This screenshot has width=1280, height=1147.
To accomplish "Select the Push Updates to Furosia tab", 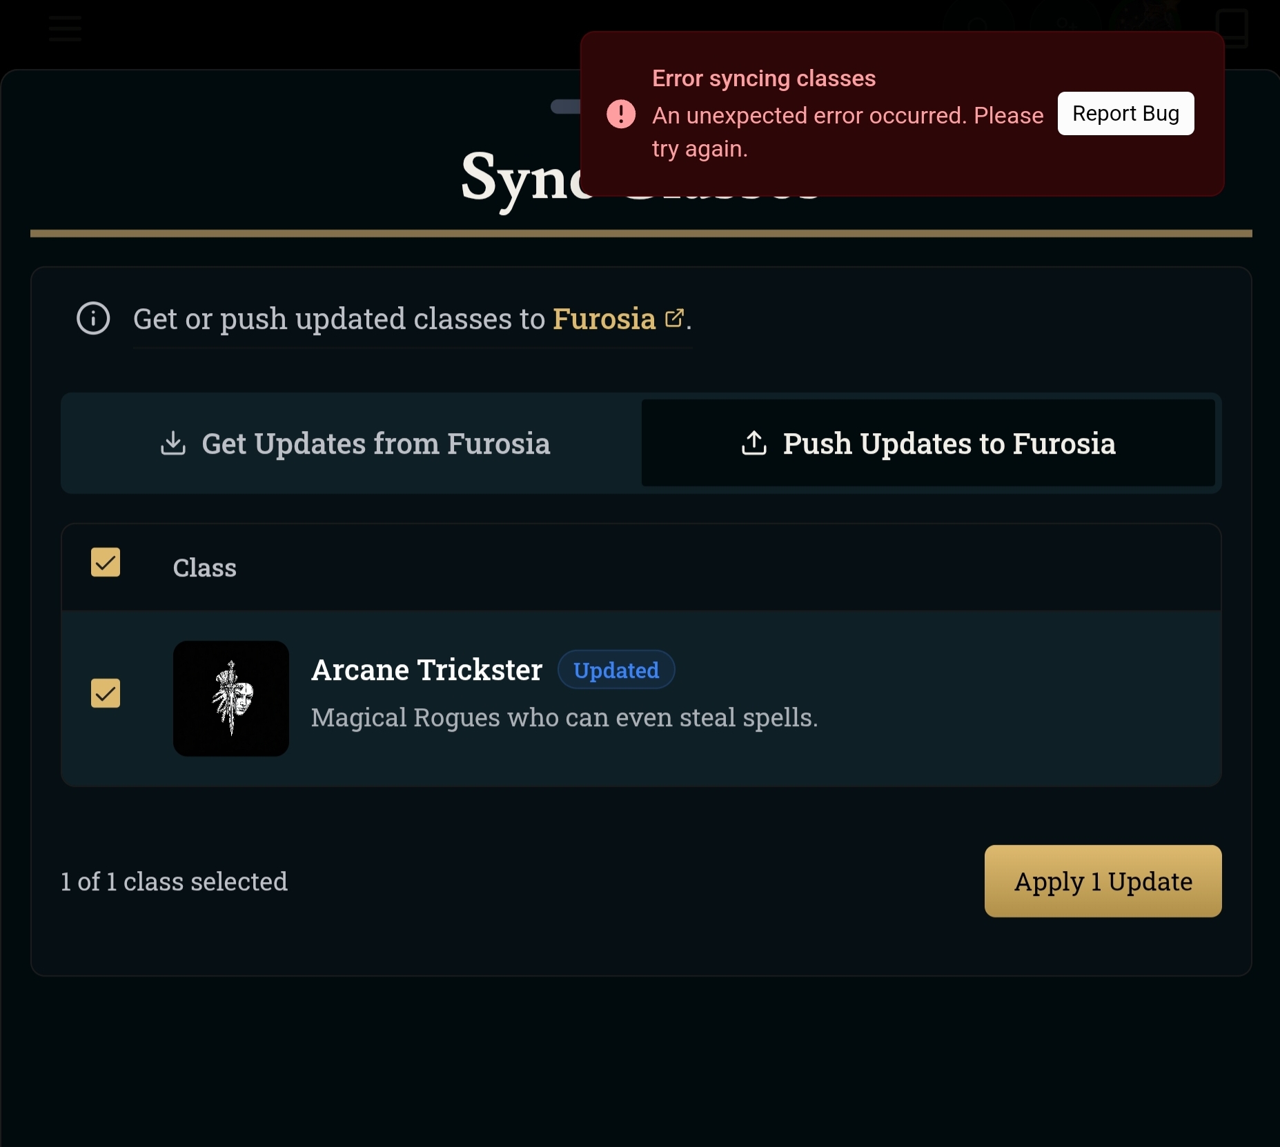I will [x=928, y=443].
